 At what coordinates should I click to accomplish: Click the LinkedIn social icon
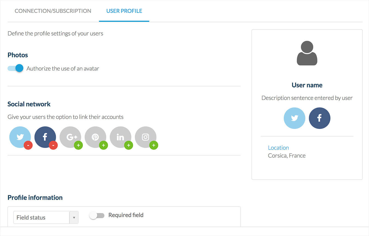(x=120, y=137)
